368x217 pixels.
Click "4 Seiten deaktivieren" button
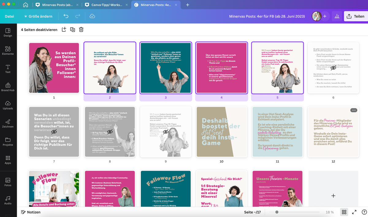coord(39,30)
